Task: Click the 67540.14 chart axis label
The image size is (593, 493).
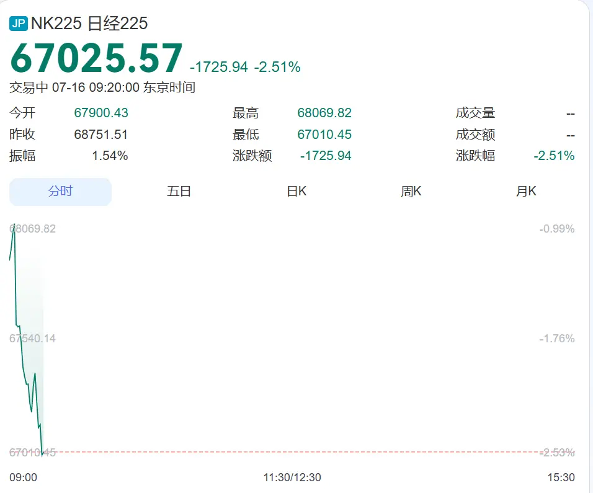Action: pos(32,339)
